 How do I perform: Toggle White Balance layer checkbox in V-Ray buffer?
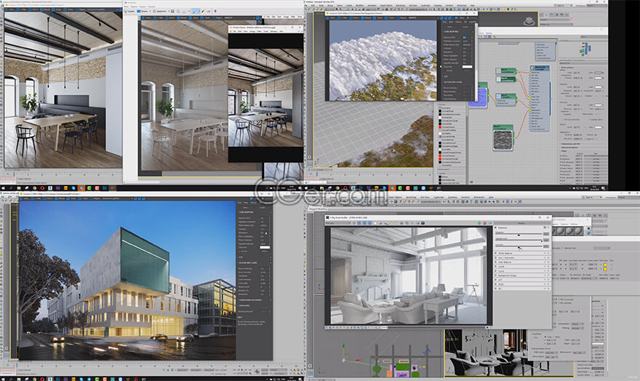coord(496,253)
